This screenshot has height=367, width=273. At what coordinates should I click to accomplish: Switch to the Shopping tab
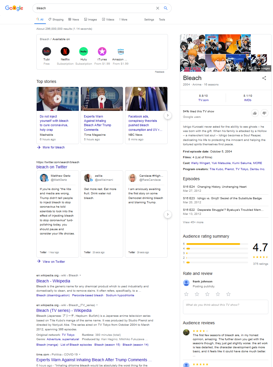[x=56, y=20]
